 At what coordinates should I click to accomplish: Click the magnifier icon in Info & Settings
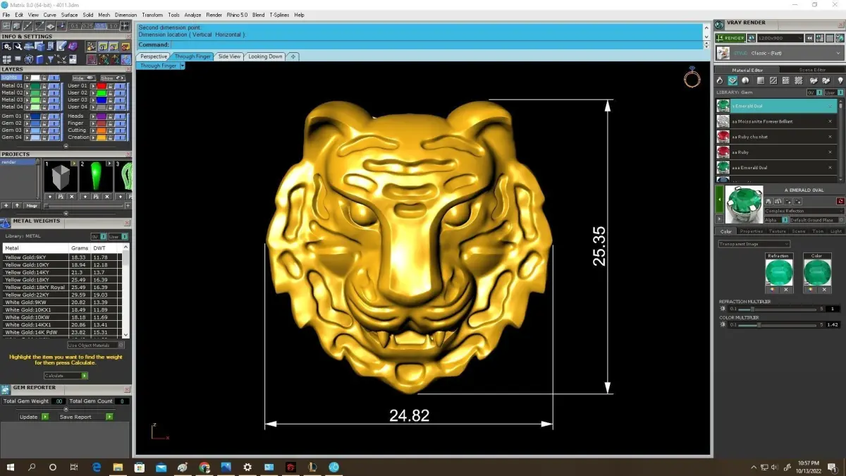pos(18,47)
